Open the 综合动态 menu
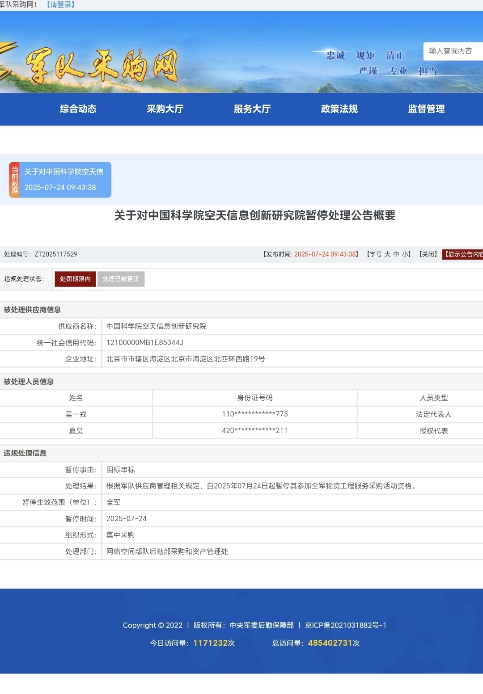 point(78,109)
